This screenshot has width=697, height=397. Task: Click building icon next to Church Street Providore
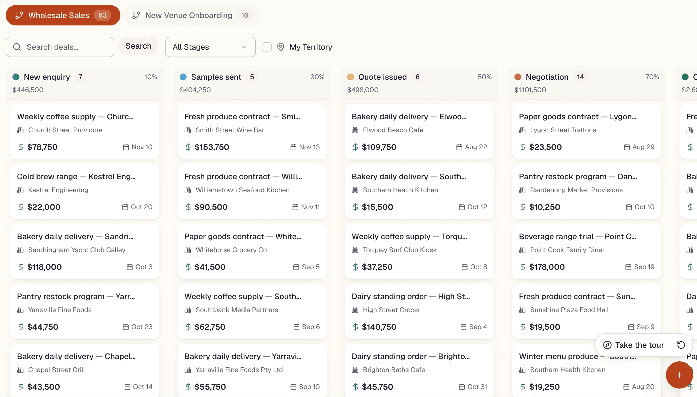point(20,130)
